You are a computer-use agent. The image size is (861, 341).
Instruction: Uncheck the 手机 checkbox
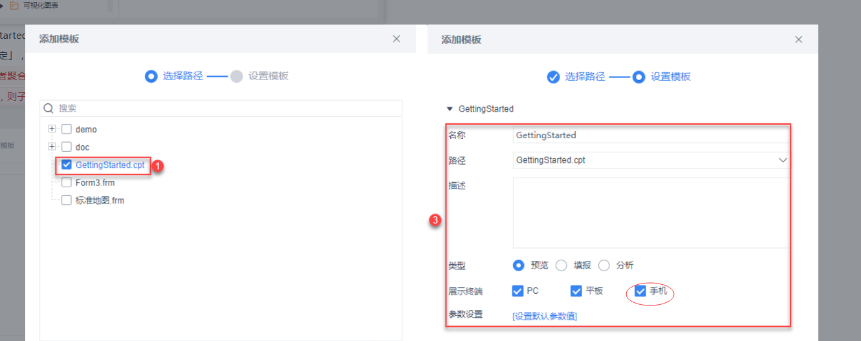640,291
